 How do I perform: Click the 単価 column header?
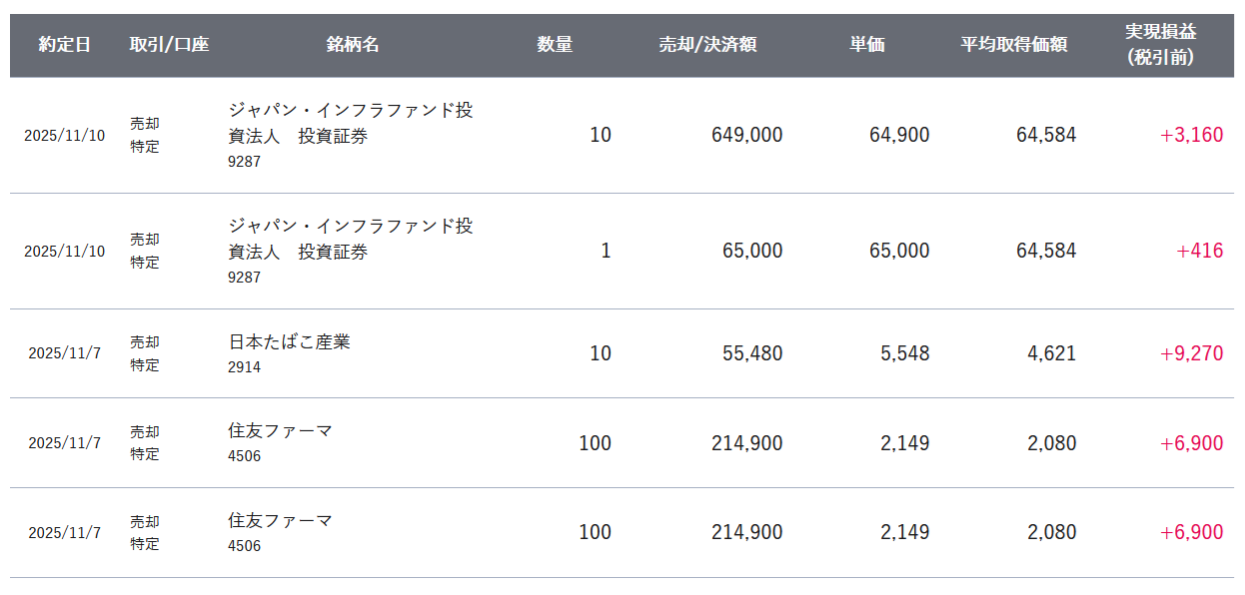tap(867, 45)
